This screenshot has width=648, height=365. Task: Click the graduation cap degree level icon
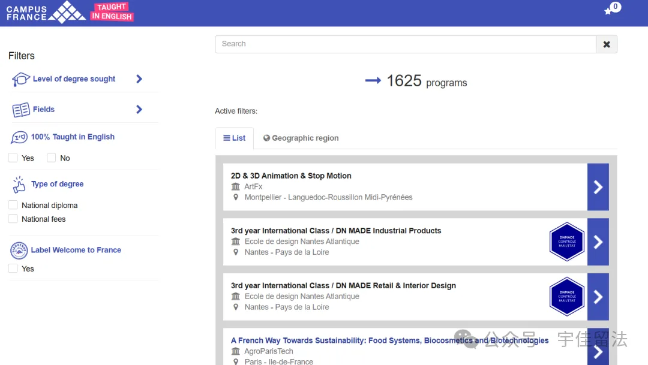point(20,79)
